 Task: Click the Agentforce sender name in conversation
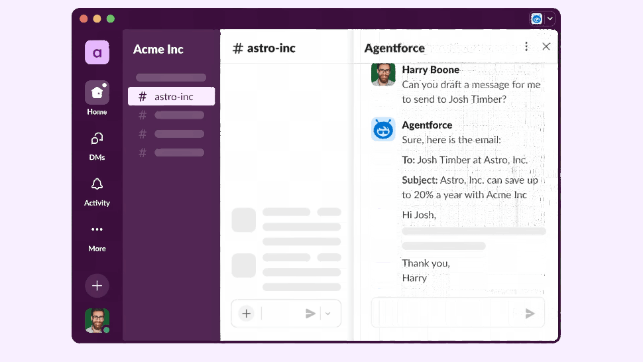[x=427, y=125]
